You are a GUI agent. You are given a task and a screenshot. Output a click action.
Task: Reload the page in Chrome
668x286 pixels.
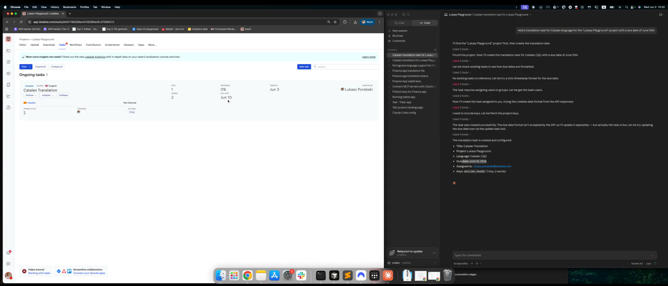click(21, 22)
